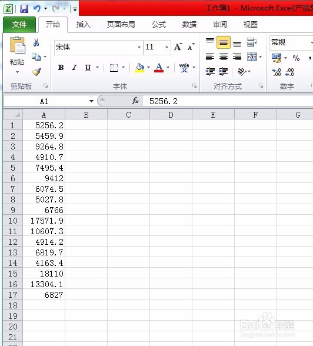Open Customize Quick Access Toolbar dropdown
Screen dimensions: 313x346
75,9
